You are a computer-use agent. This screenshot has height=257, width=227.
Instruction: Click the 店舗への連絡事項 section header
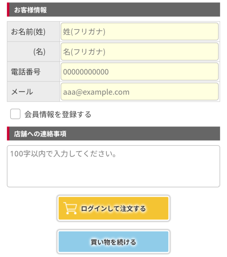tap(113, 134)
